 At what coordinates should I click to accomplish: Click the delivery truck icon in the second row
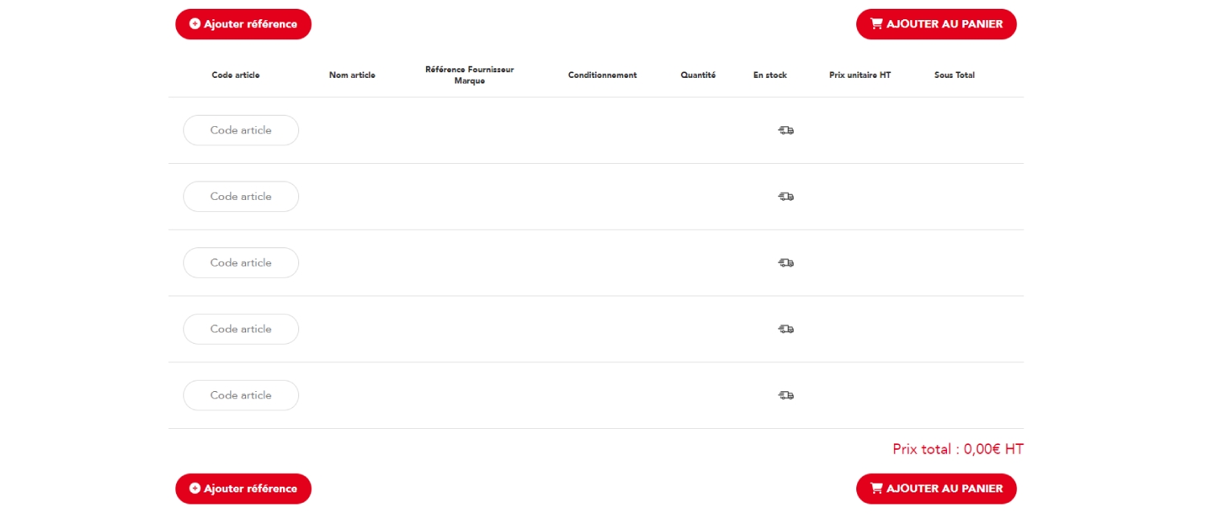coord(786,197)
